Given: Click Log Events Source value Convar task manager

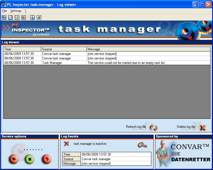Looking at the screenshot, I should pyautogui.click(x=116, y=159).
